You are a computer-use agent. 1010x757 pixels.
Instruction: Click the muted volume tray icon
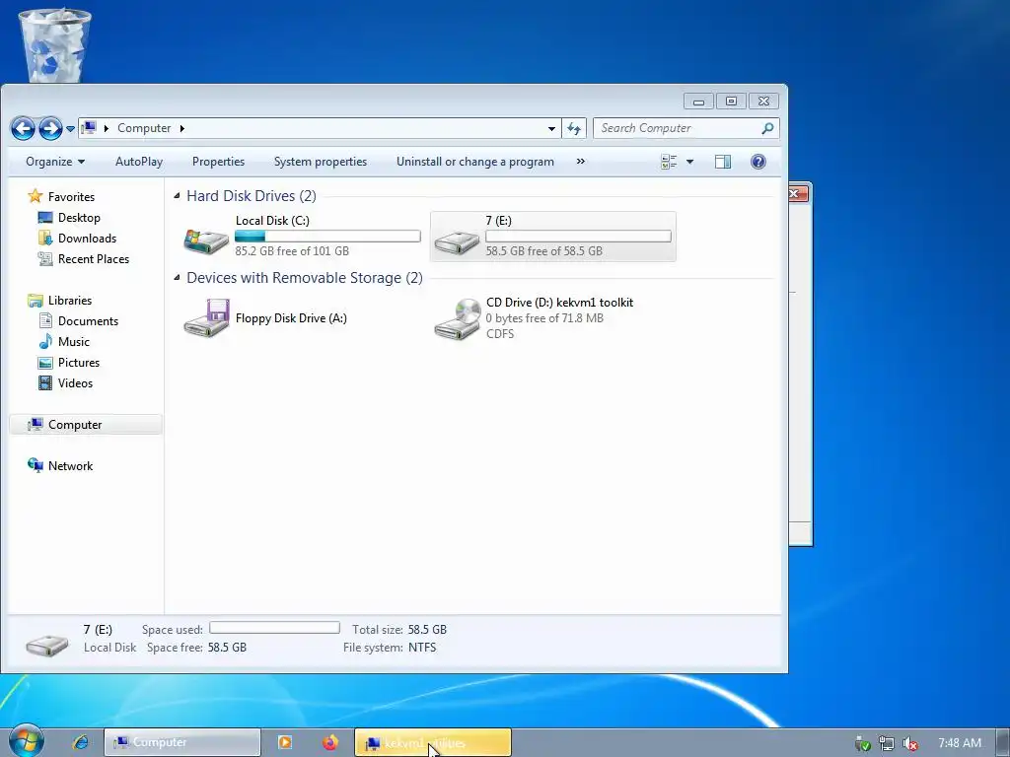coord(910,743)
